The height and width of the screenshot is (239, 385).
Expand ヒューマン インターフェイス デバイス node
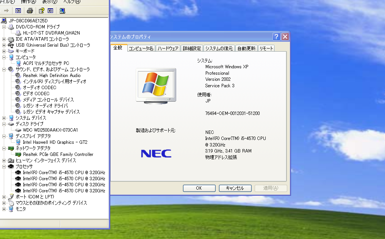pyautogui.click(x=4, y=160)
